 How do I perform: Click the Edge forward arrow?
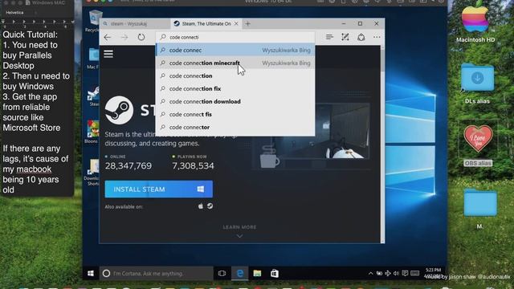[124, 38]
